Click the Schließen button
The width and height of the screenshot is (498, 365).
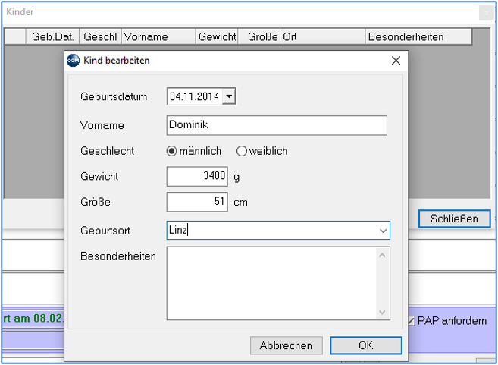point(454,219)
